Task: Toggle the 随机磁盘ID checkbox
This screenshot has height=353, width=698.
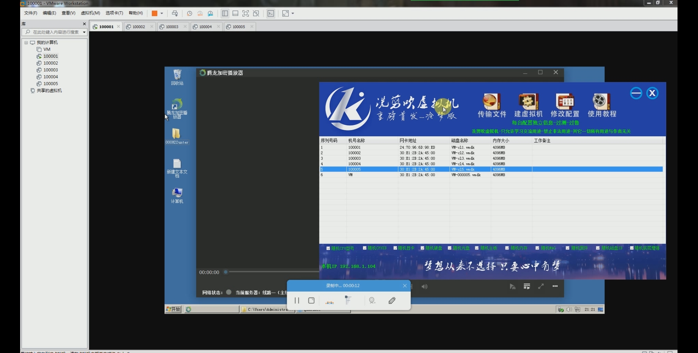Action: pyautogui.click(x=598, y=248)
